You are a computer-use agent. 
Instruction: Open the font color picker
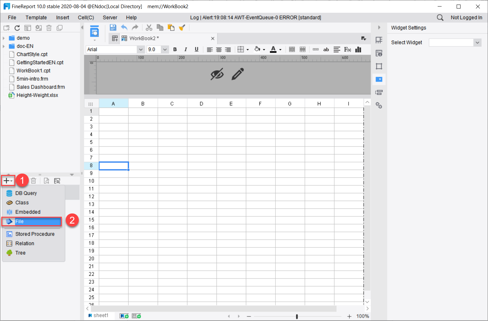pyautogui.click(x=274, y=49)
